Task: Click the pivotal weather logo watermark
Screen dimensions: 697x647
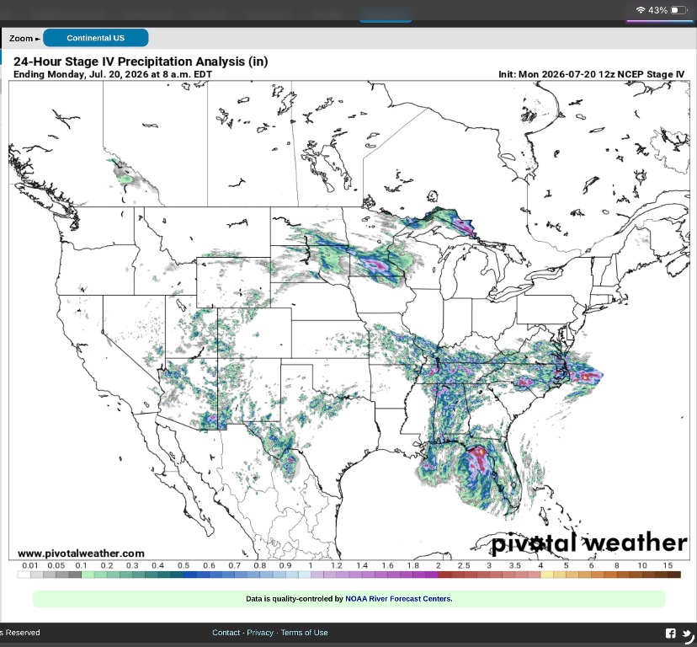Action: point(589,543)
